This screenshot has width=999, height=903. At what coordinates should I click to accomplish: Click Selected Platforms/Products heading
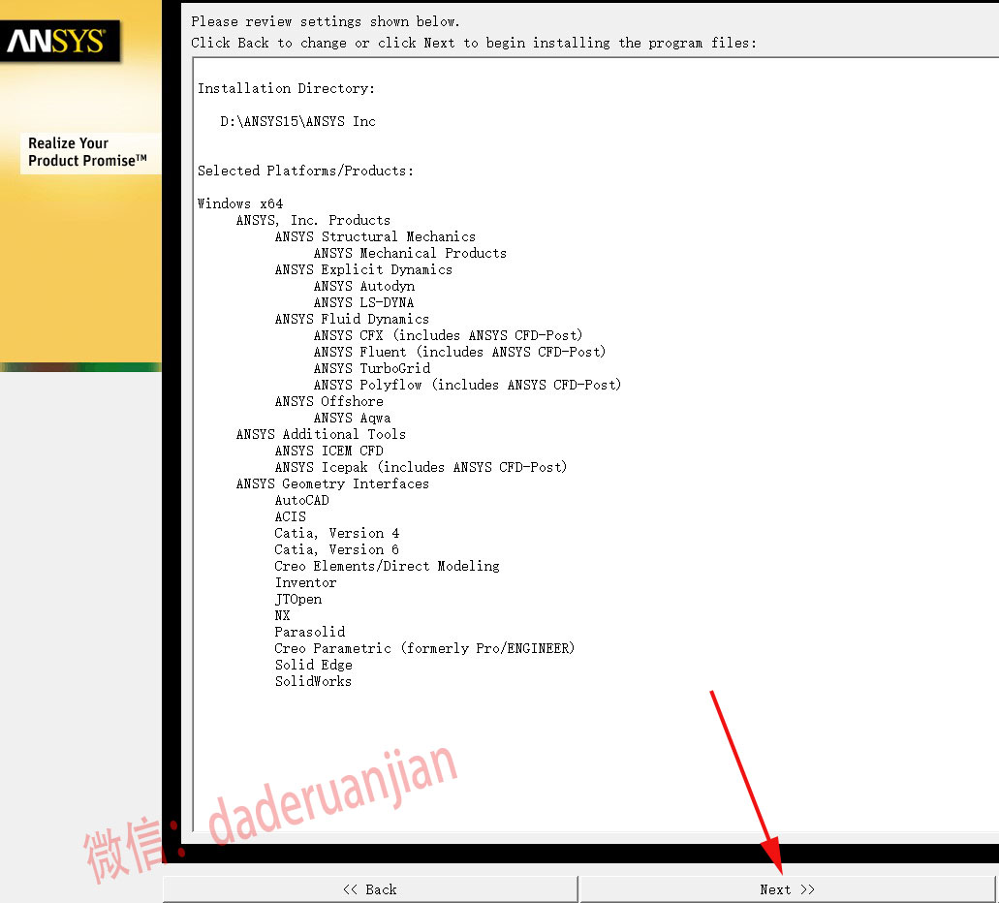tap(305, 171)
